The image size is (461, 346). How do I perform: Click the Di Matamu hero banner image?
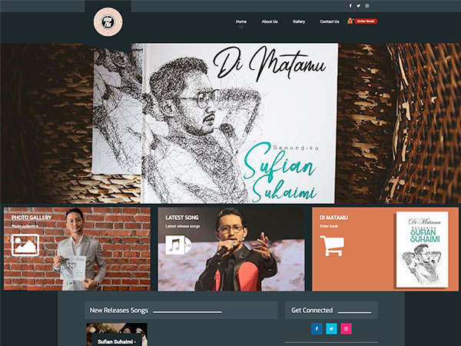[x=230, y=123]
